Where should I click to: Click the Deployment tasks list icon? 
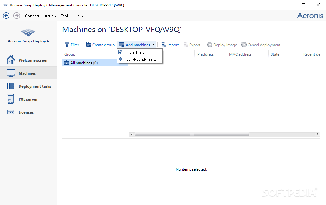pyautogui.click(x=11, y=86)
